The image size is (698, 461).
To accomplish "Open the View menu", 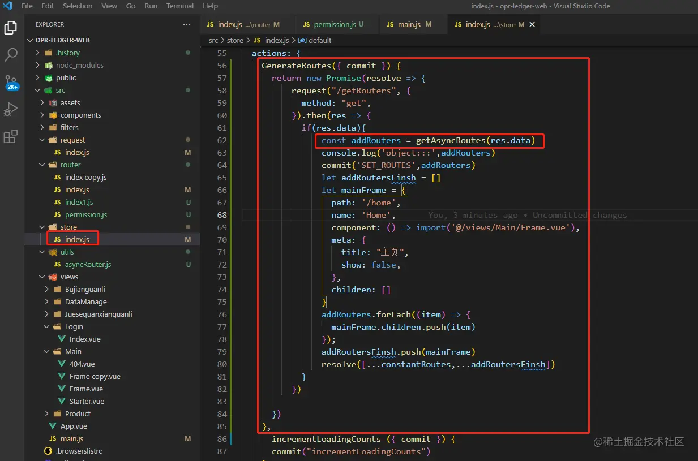I will (x=109, y=6).
